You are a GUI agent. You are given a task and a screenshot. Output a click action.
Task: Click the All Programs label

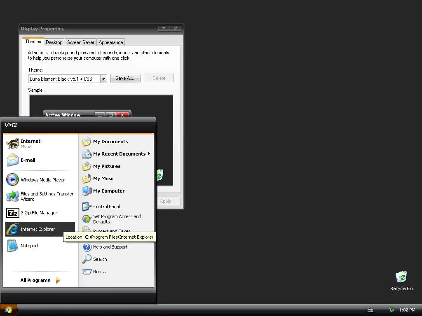(x=35, y=280)
